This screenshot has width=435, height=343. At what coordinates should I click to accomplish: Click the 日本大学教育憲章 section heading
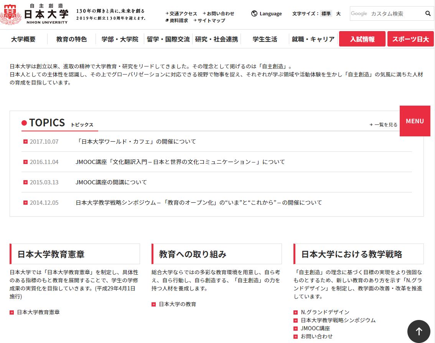click(x=51, y=254)
